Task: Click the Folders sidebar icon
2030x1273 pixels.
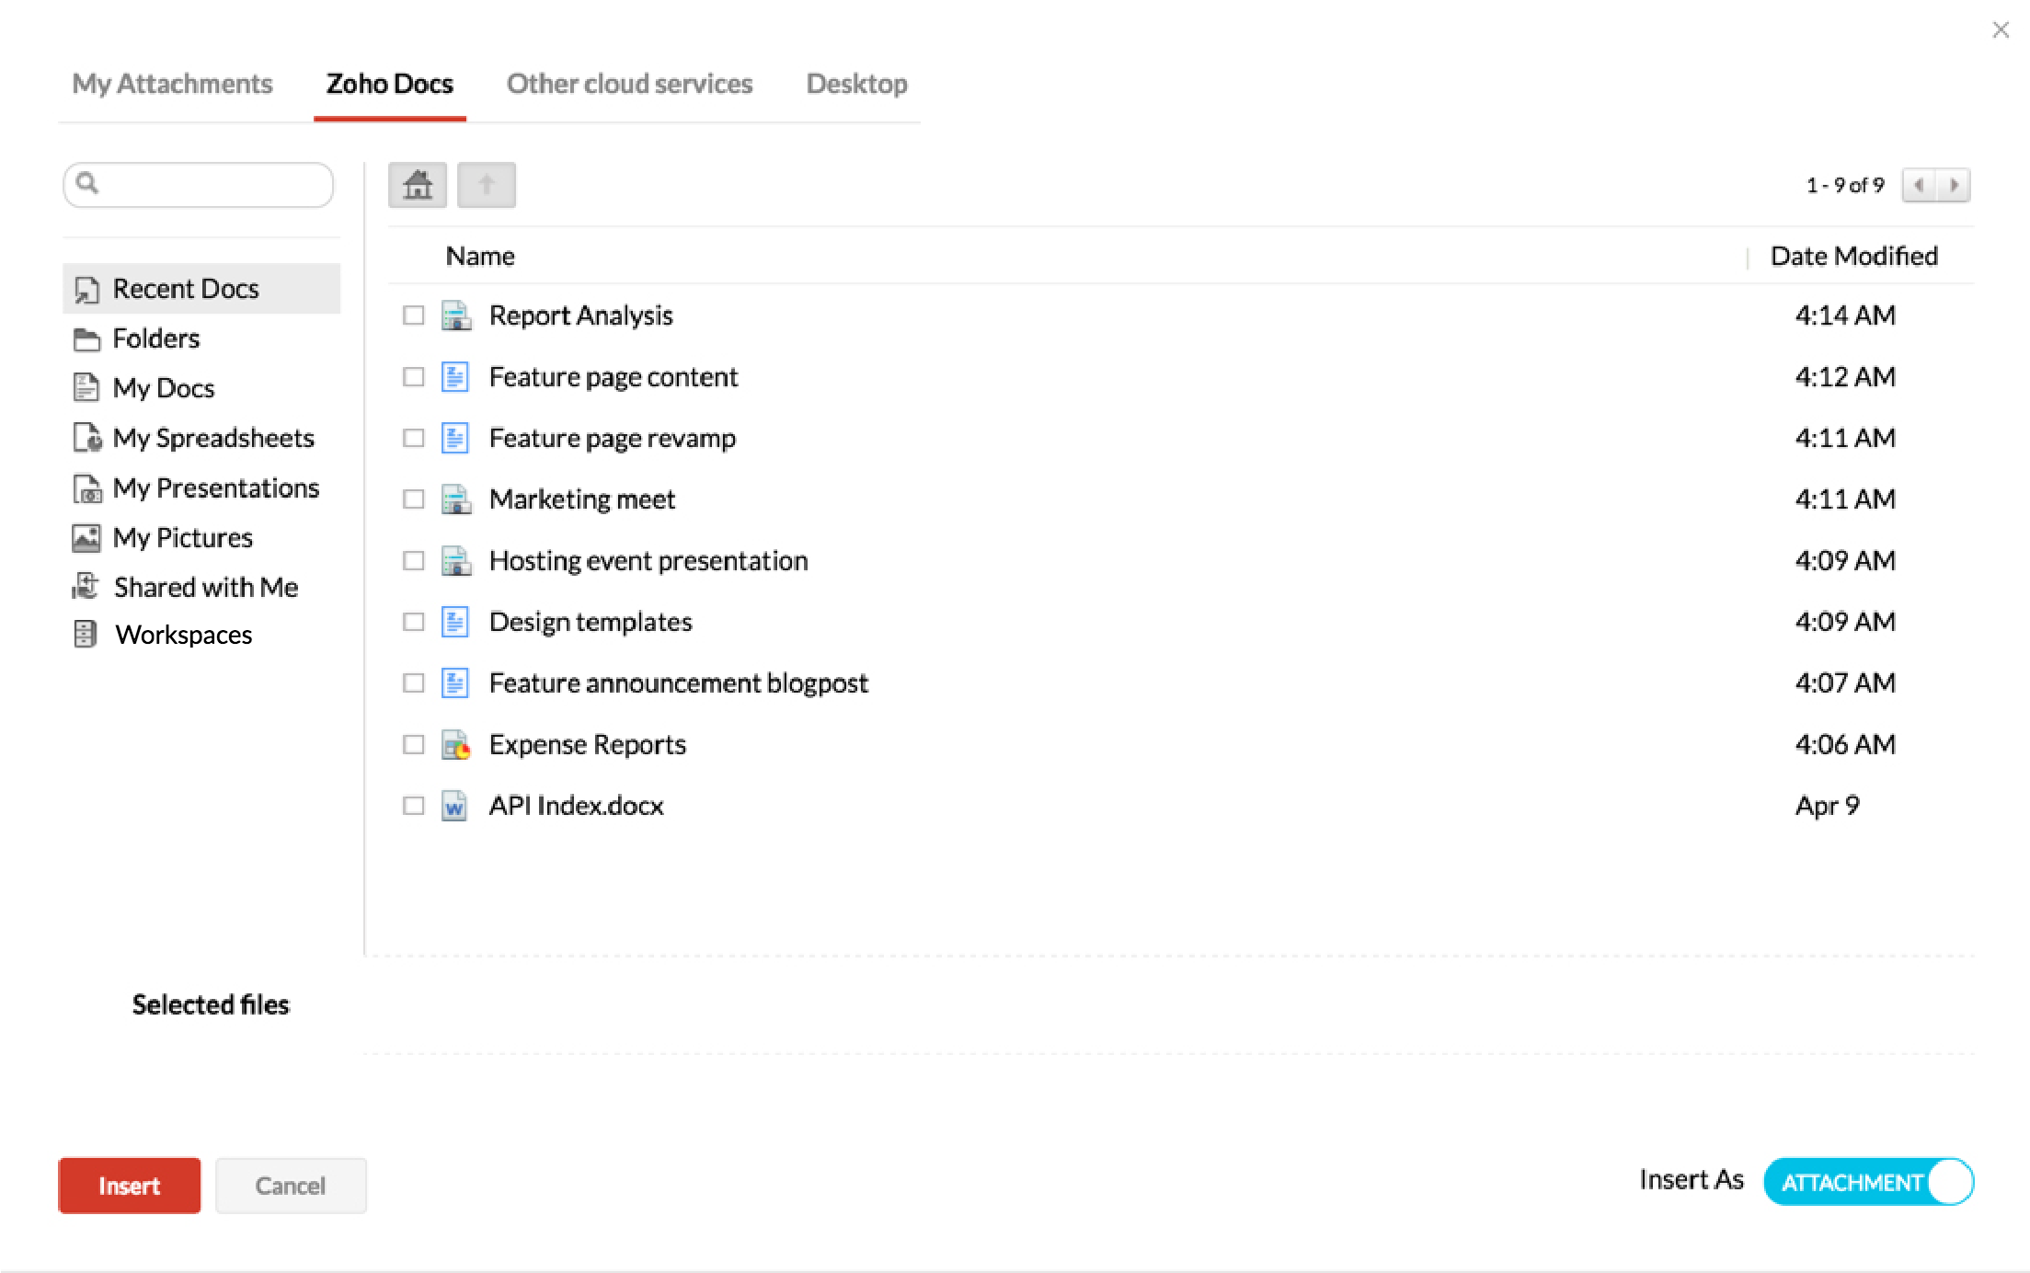Action: click(86, 339)
